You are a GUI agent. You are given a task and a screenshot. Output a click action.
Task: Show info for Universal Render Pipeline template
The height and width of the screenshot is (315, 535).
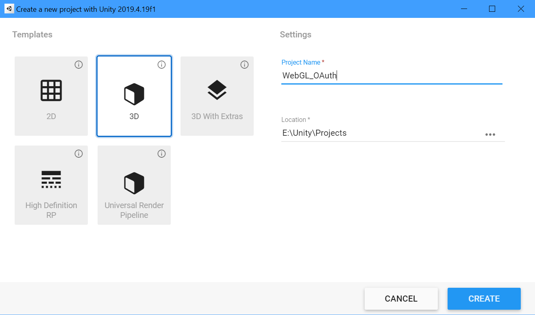pyautogui.click(x=161, y=154)
